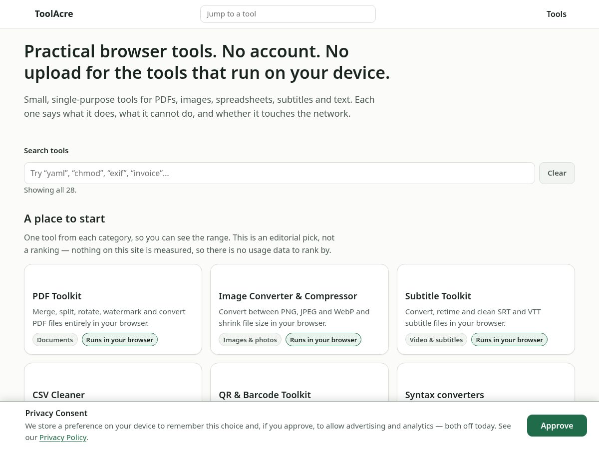599x449 pixels.
Task: Select the Images & photos category tag
Action: [x=250, y=340]
